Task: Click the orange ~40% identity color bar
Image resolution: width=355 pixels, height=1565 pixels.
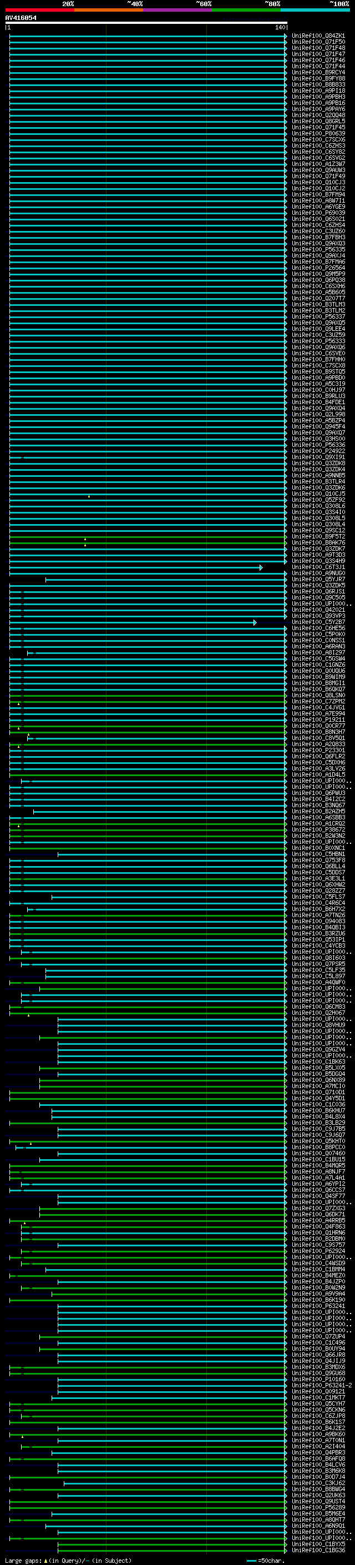Action: click(108, 10)
